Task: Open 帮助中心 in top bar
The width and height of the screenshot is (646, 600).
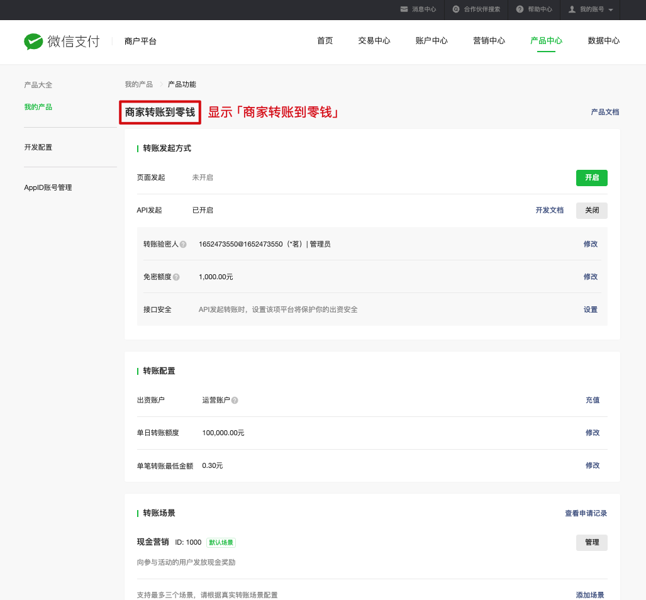Action: 540,9
